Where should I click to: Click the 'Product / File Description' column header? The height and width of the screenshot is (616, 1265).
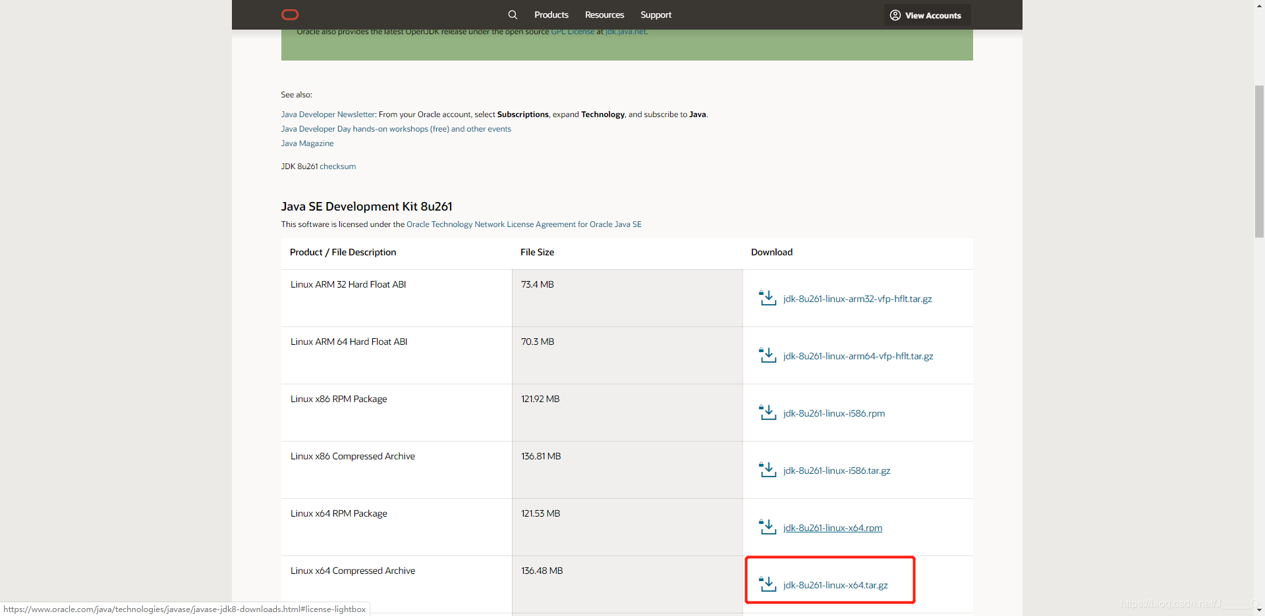click(343, 252)
